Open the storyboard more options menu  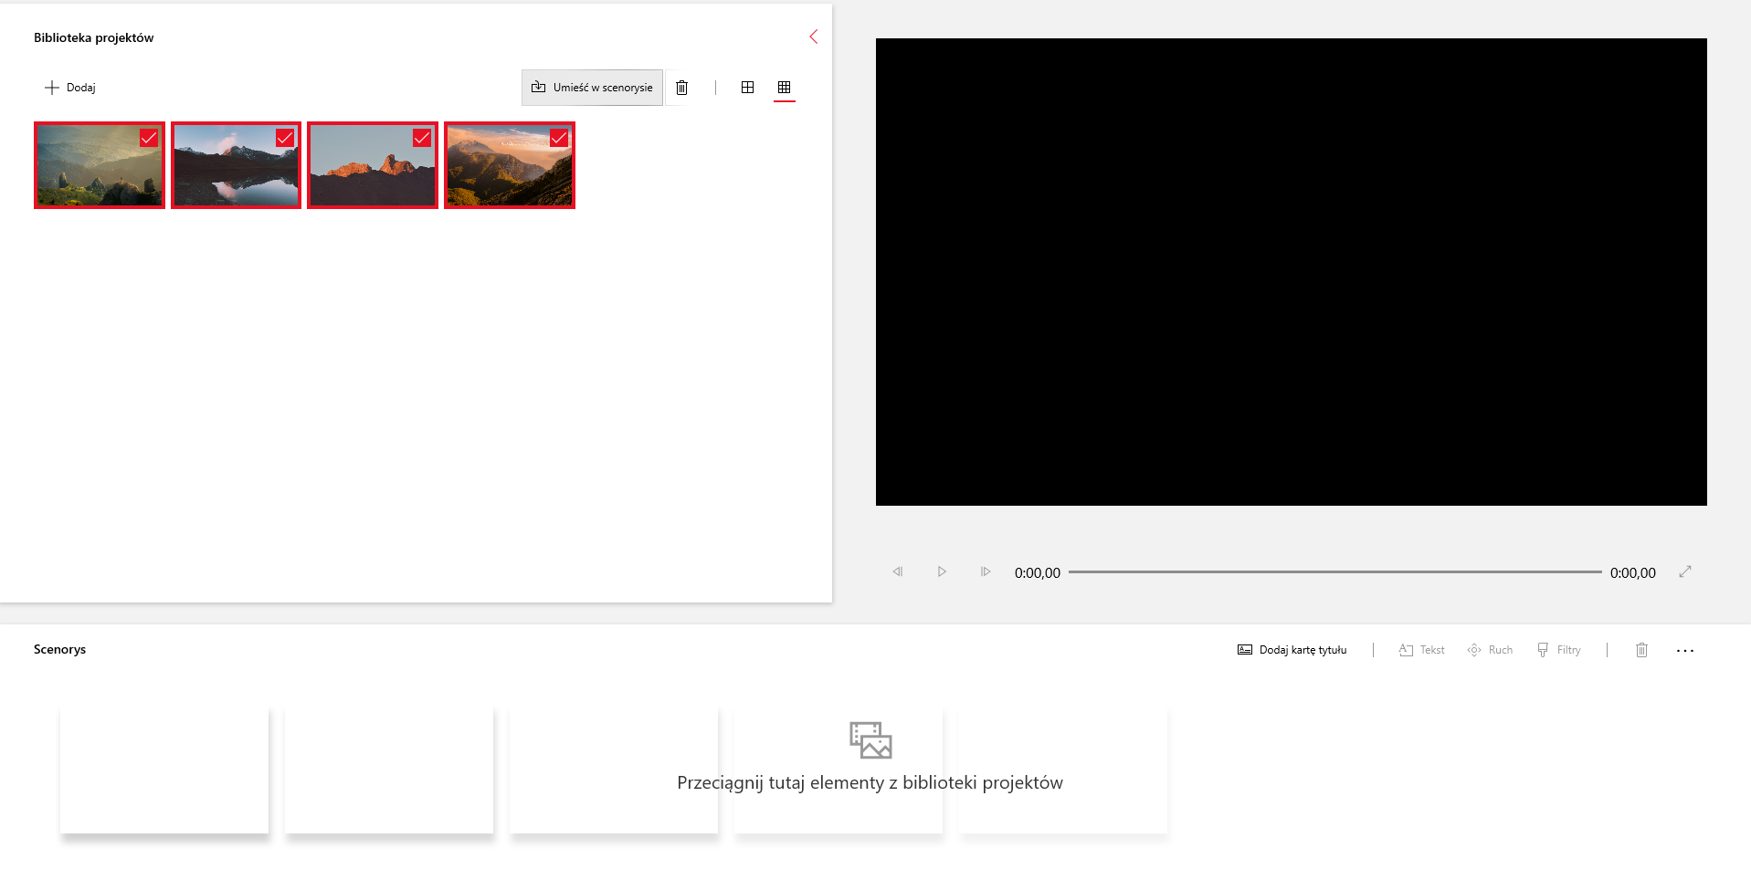[1685, 650]
